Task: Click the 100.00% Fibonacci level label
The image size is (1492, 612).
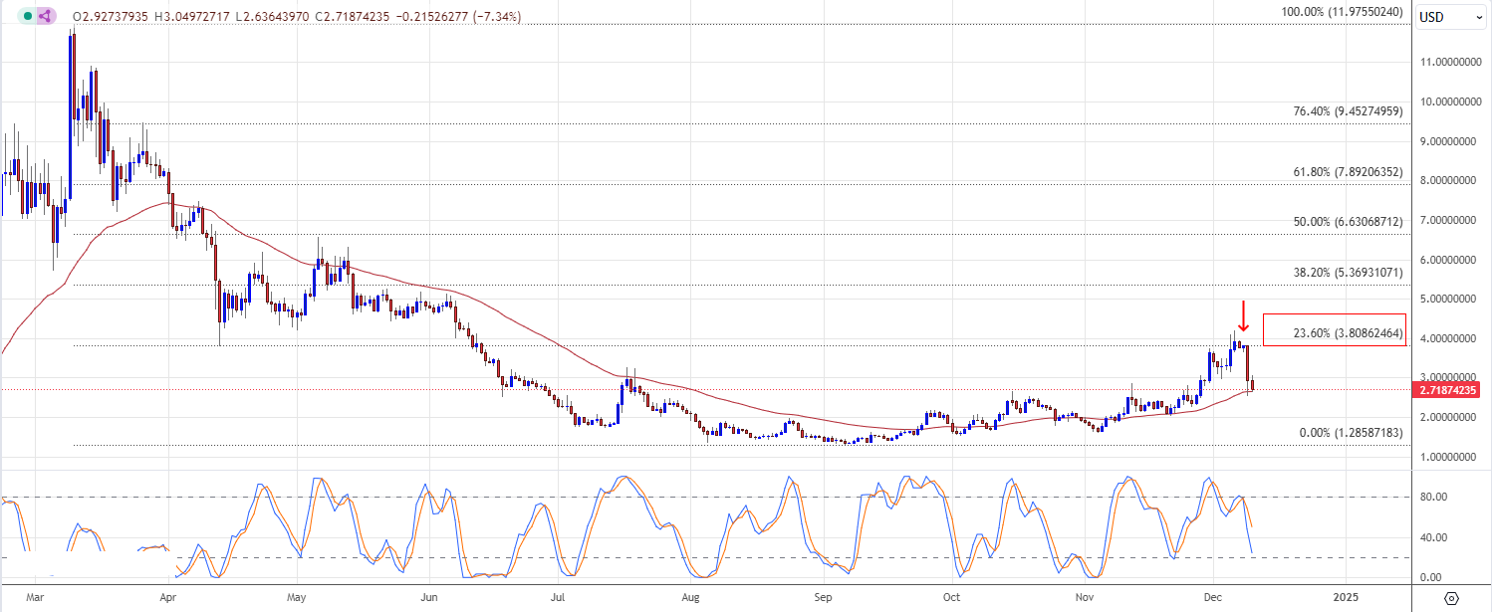Action: [1341, 12]
